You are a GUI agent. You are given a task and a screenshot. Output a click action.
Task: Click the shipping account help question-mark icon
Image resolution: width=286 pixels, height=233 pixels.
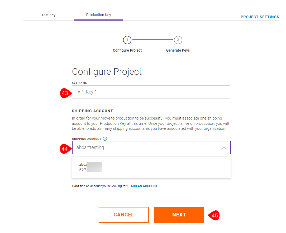105,139
